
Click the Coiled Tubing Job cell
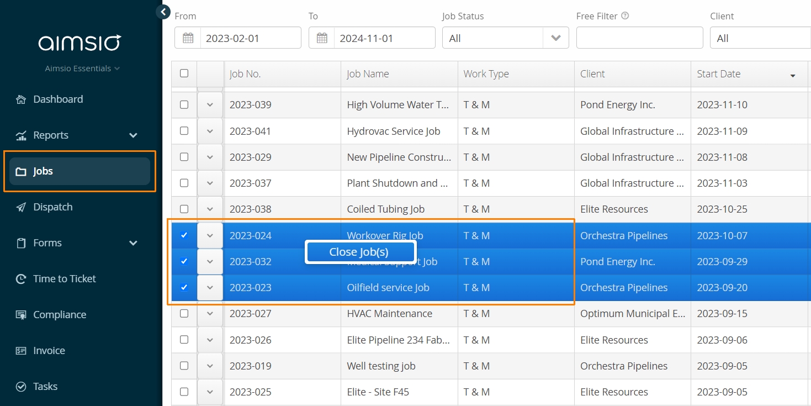399,209
